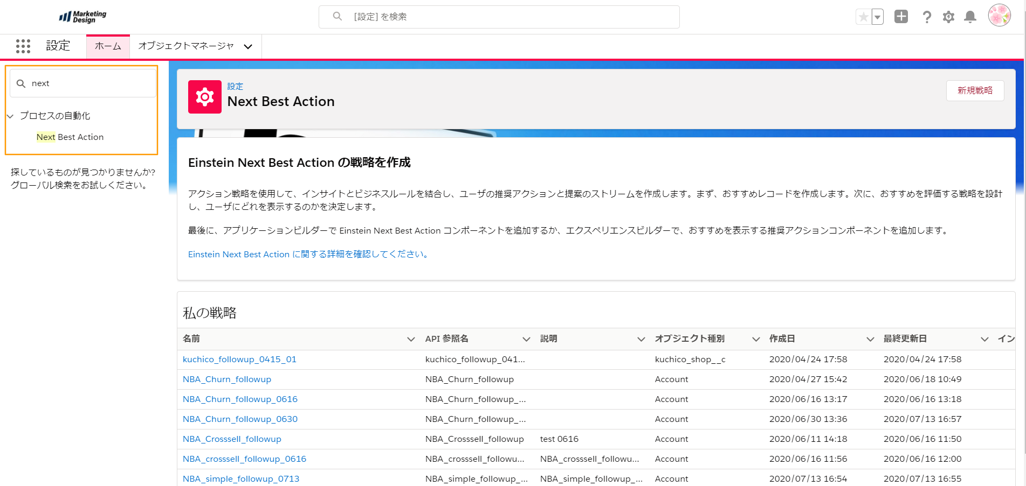This screenshot has width=1026, height=486.
Task: Open the help question mark icon
Action: (x=927, y=17)
